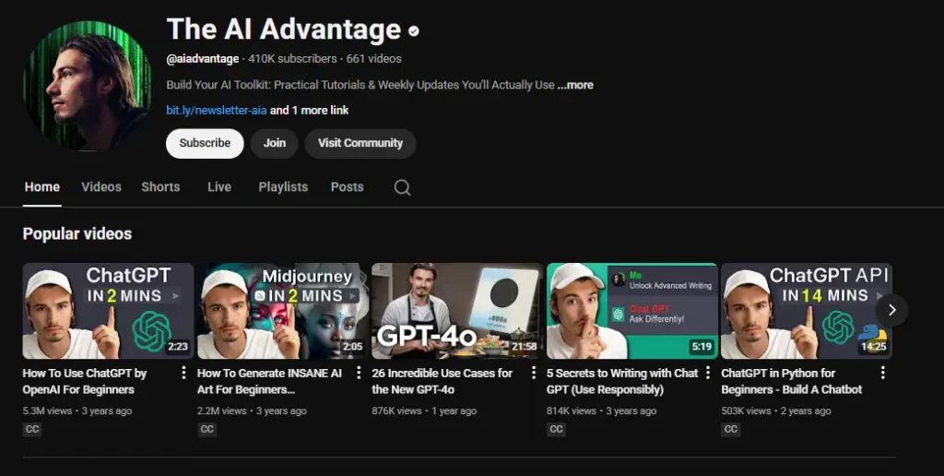Click the Join membership button
Viewport: 944px width, 476px height.
coord(274,143)
